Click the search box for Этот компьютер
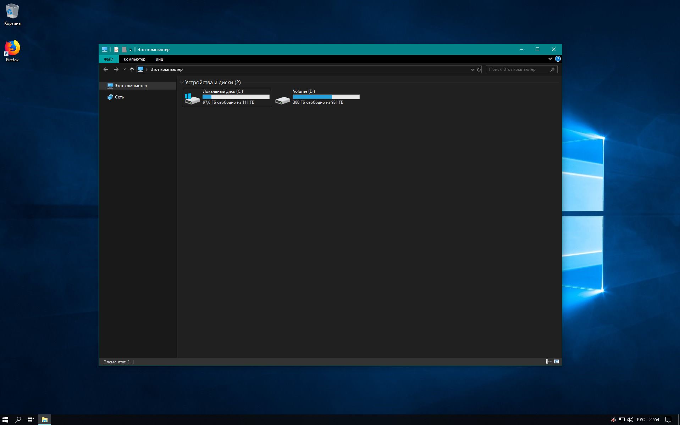The width and height of the screenshot is (680, 425). 518,69
